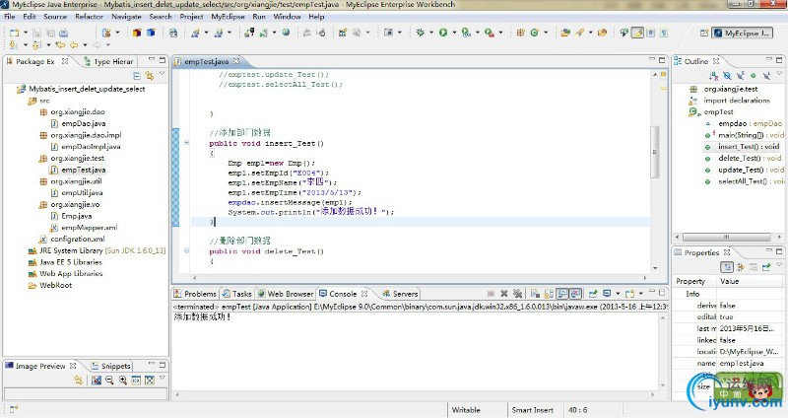Click the Deploy MyEclipse server application icon
Screen dimensions: 788x418
tap(249, 33)
